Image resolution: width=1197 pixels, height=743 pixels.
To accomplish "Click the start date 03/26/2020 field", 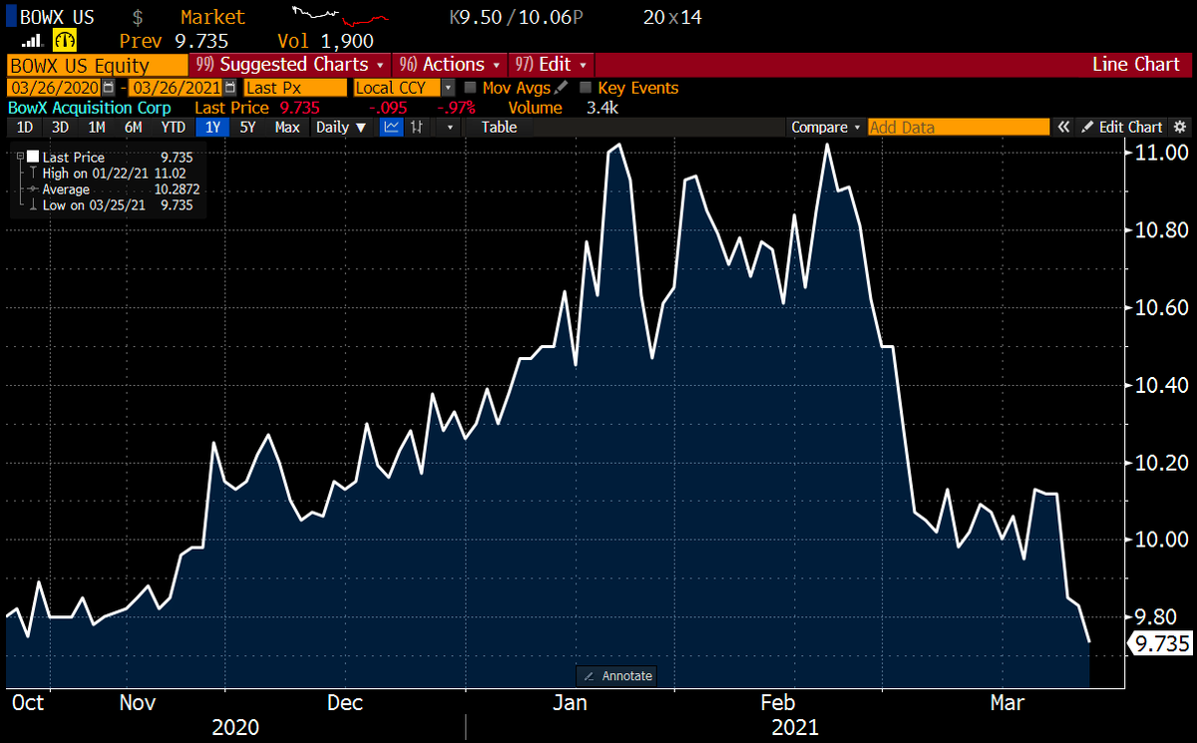I will point(54,88).
